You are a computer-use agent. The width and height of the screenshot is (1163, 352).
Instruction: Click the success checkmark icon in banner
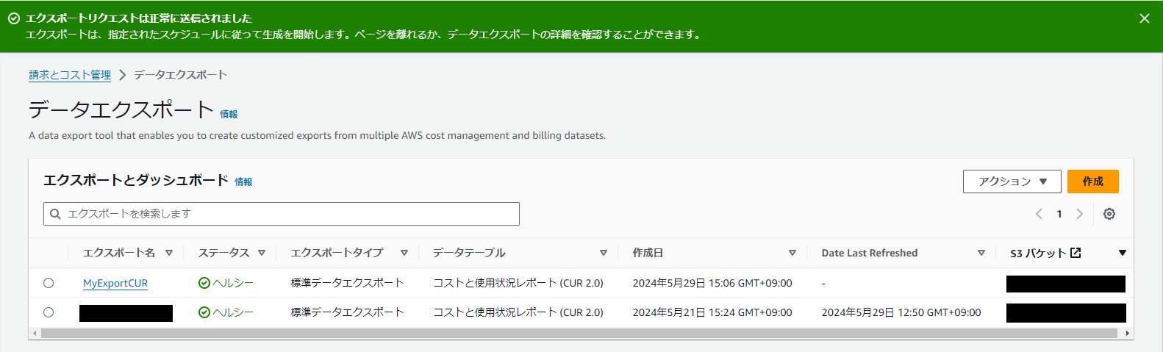tap(14, 18)
